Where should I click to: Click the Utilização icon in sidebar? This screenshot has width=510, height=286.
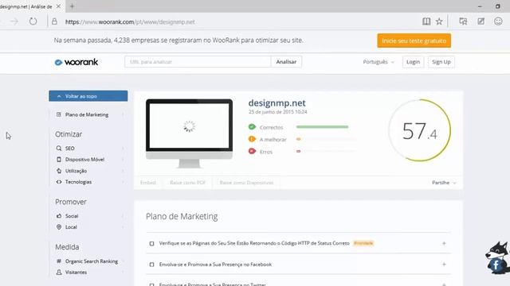pyautogui.click(x=59, y=171)
